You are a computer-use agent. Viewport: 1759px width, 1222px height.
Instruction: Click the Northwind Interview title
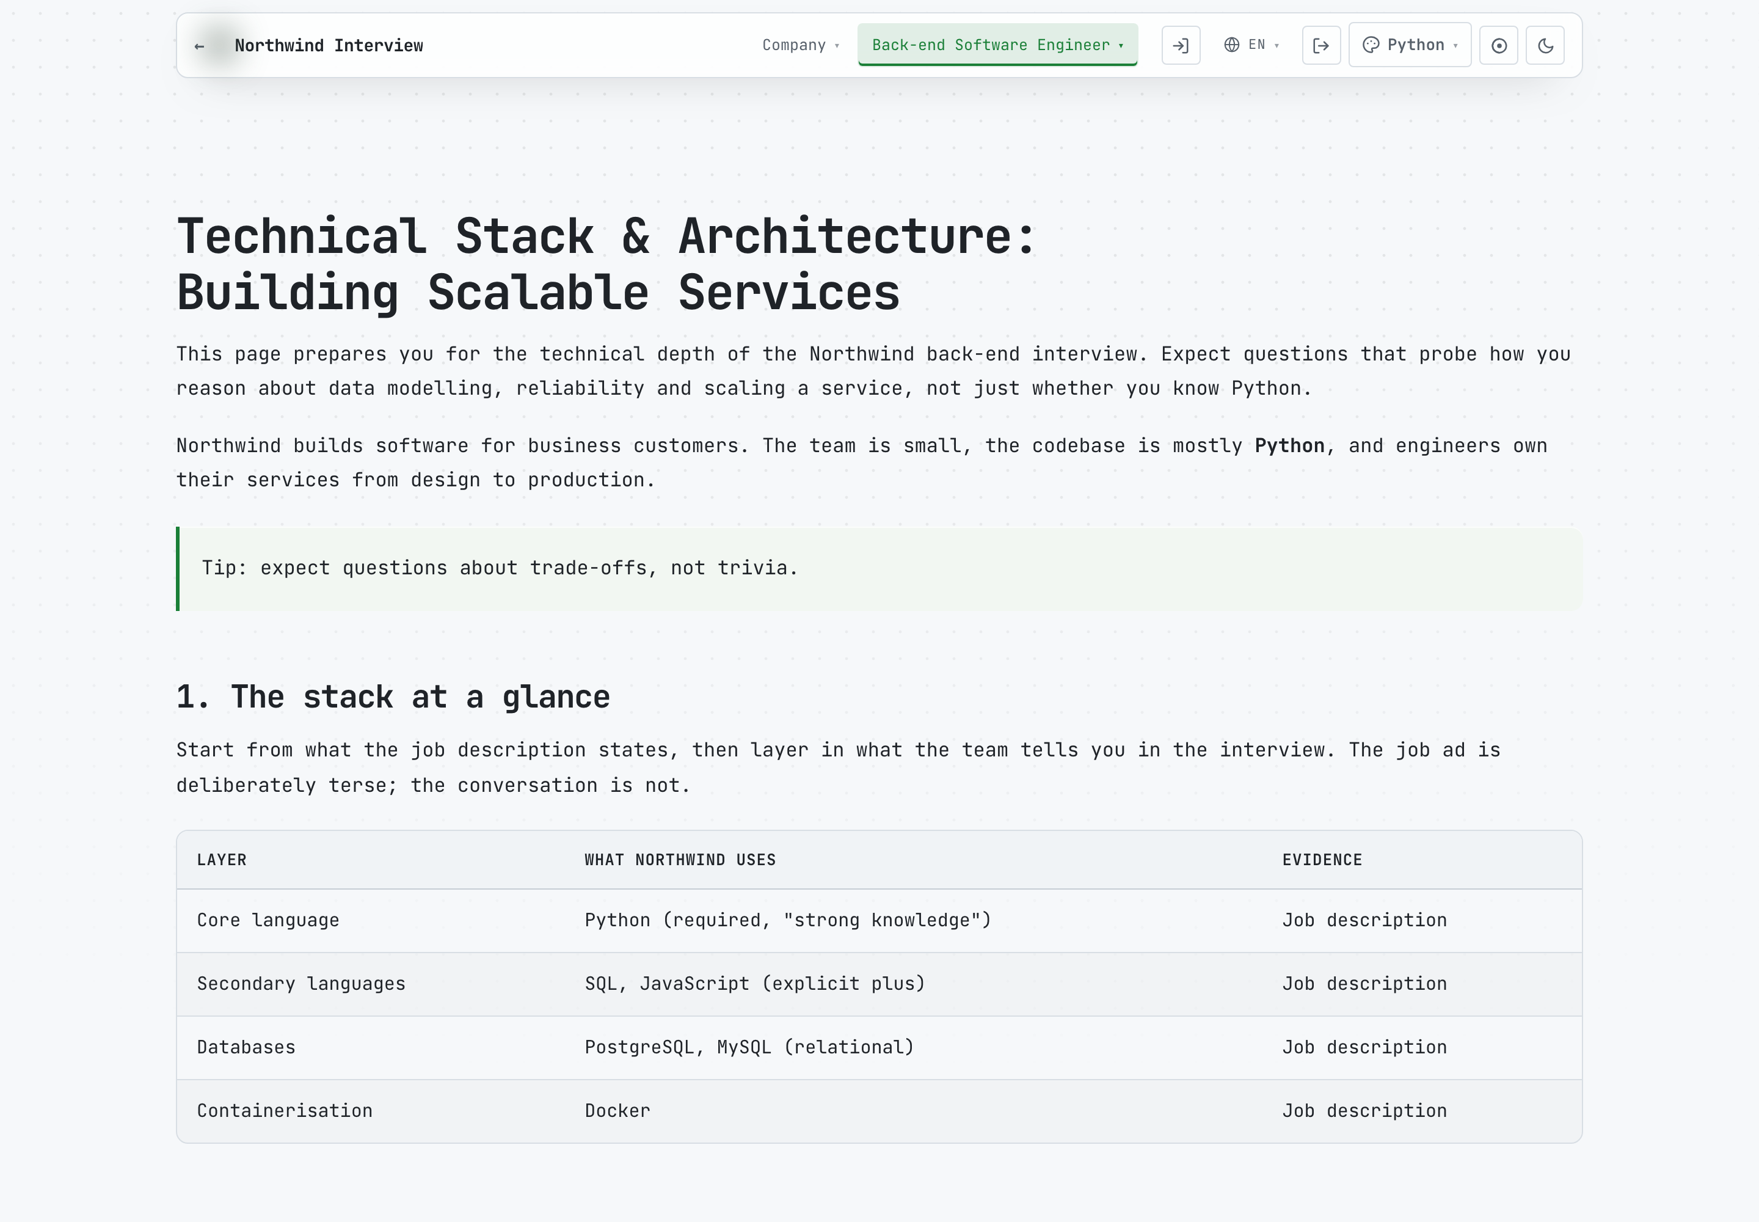tap(329, 46)
